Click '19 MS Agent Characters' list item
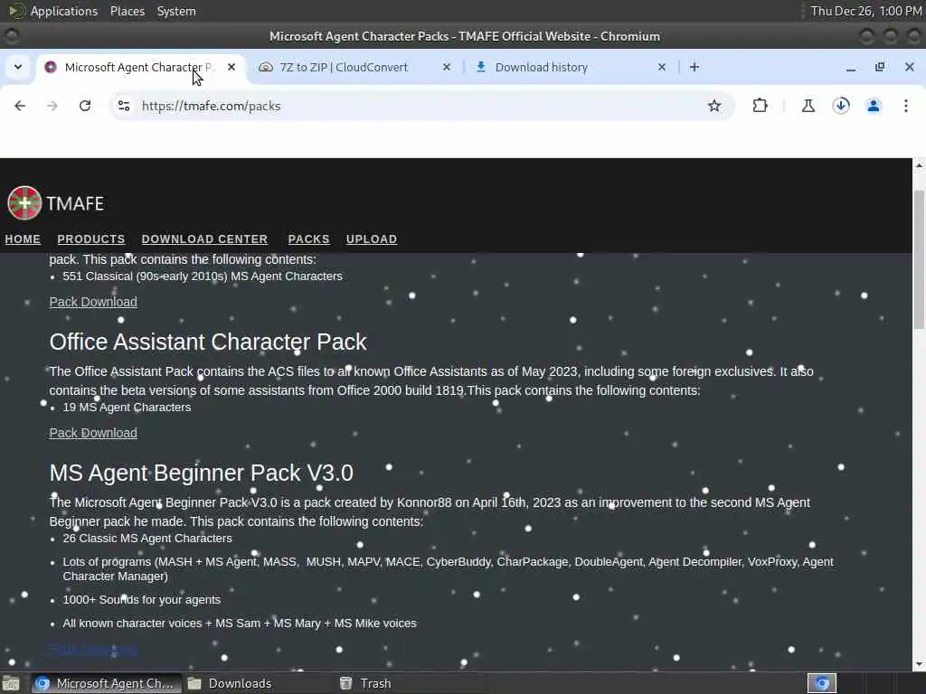The width and height of the screenshot is (926, 694). tap(127, 408)
